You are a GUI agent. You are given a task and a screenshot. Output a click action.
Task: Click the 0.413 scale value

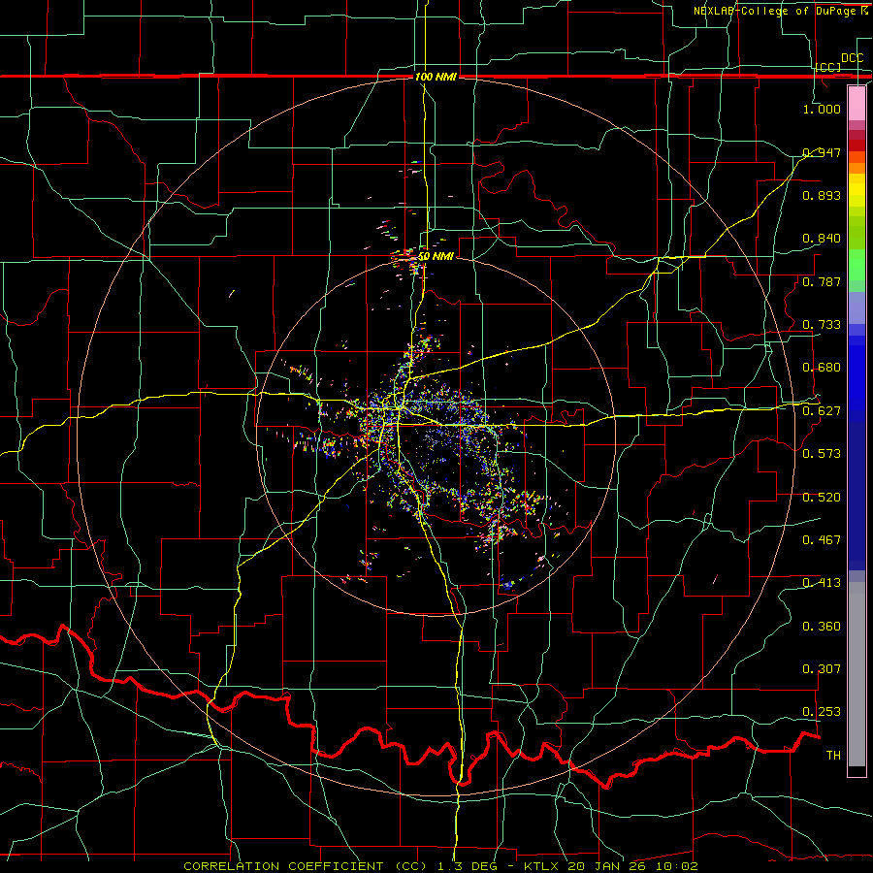tap(822, 583)
